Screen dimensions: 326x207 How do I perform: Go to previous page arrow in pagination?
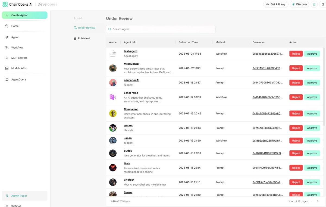[x=311, y=201]
